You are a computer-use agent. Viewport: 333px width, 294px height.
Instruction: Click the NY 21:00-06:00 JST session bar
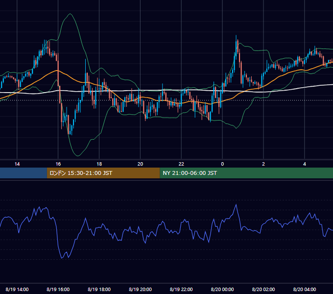pos(246,173)
